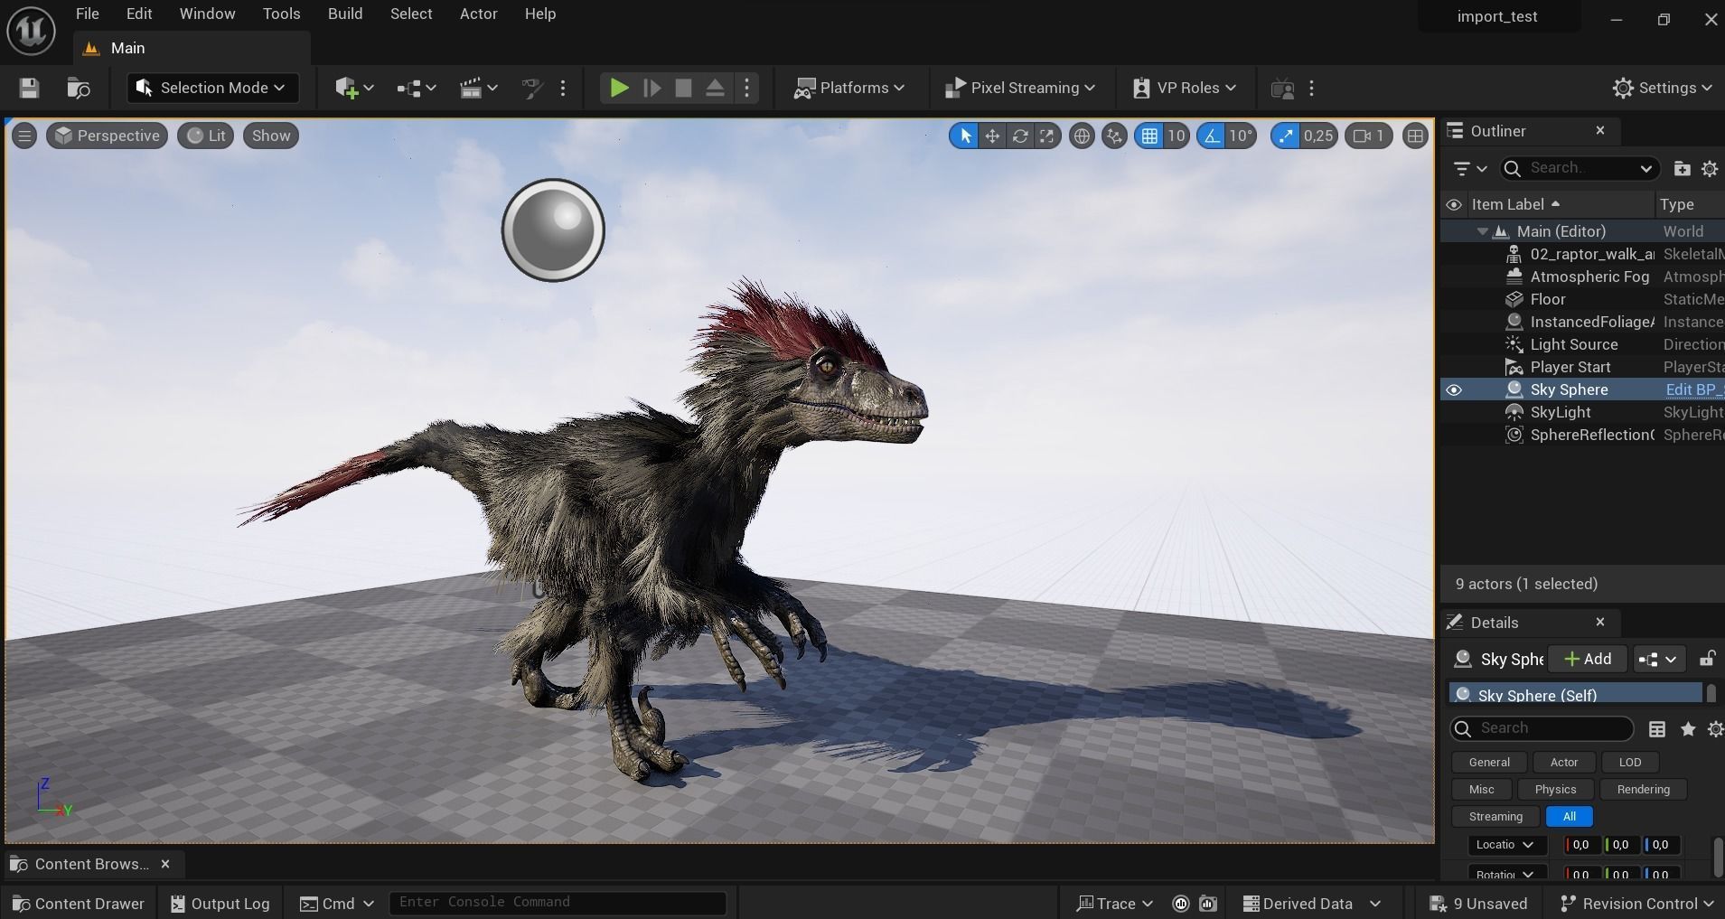Open the Blueprints toolbar icon
Screen dimensions: 1725x919
[416, 88]
